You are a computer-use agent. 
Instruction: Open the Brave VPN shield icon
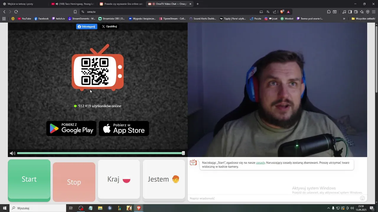pos(368,12)
